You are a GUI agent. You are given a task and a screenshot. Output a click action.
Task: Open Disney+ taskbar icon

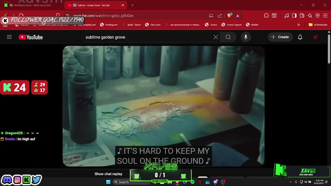(208, 182)
